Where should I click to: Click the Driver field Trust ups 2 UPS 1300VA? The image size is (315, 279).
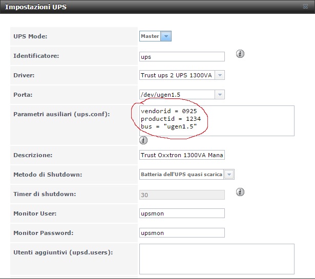point(177,75)
